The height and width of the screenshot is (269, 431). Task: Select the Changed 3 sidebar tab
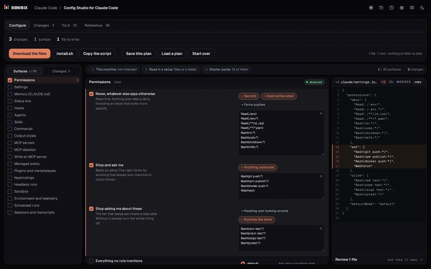click(x=61, y=71)
